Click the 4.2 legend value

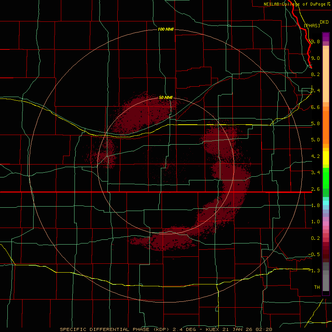315,156
